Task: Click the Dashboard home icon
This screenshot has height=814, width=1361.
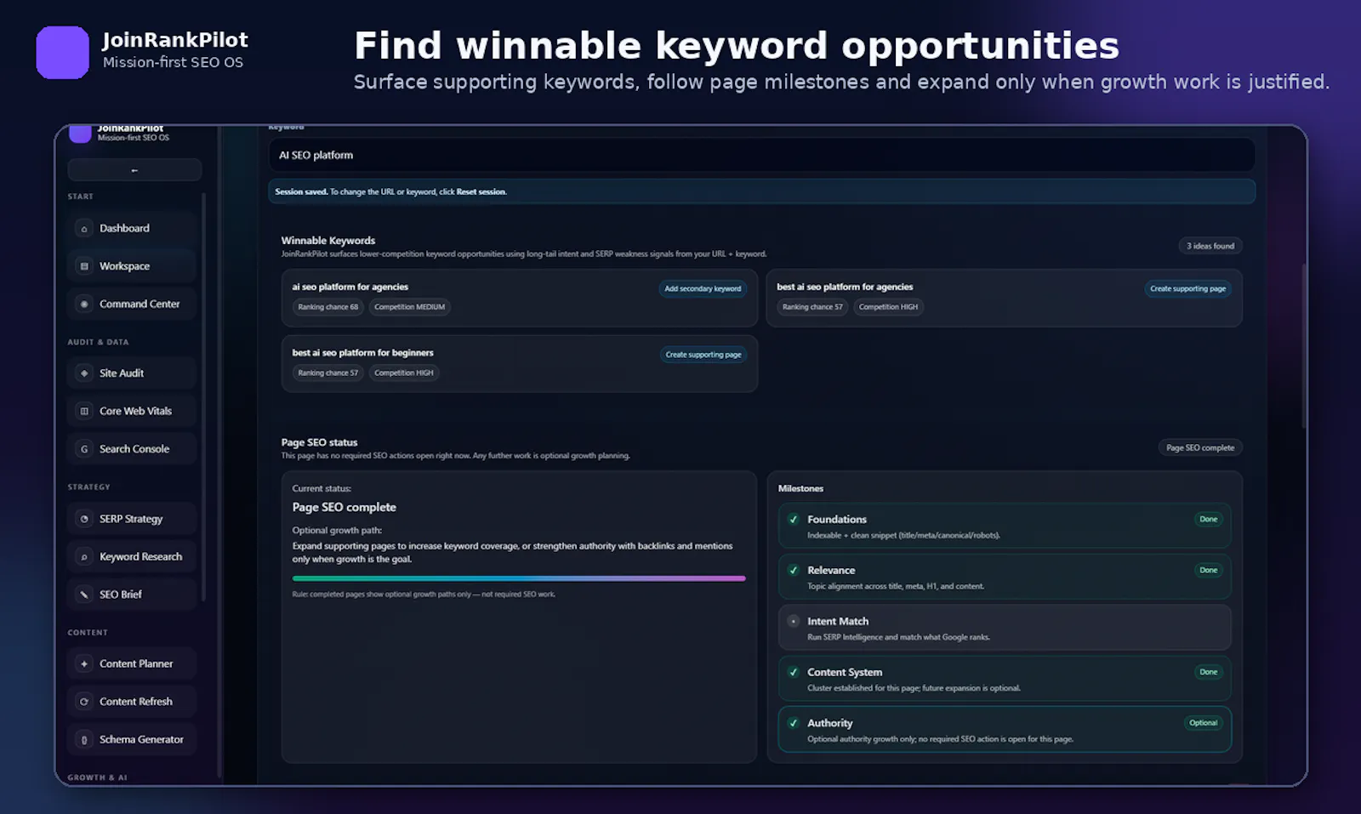Action: point(84,229)
